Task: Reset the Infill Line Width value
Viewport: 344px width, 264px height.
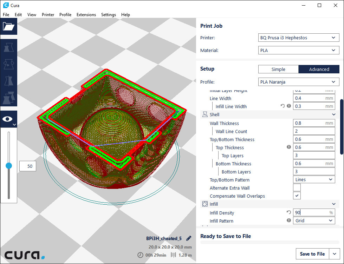Action: [283, 106]
